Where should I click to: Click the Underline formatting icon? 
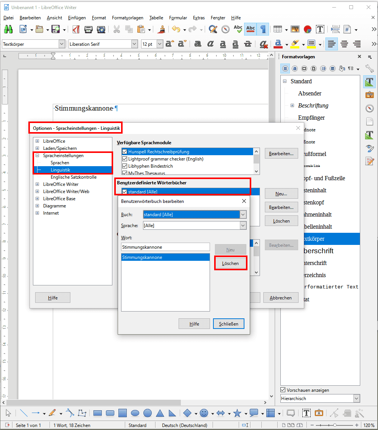(223, 44)
